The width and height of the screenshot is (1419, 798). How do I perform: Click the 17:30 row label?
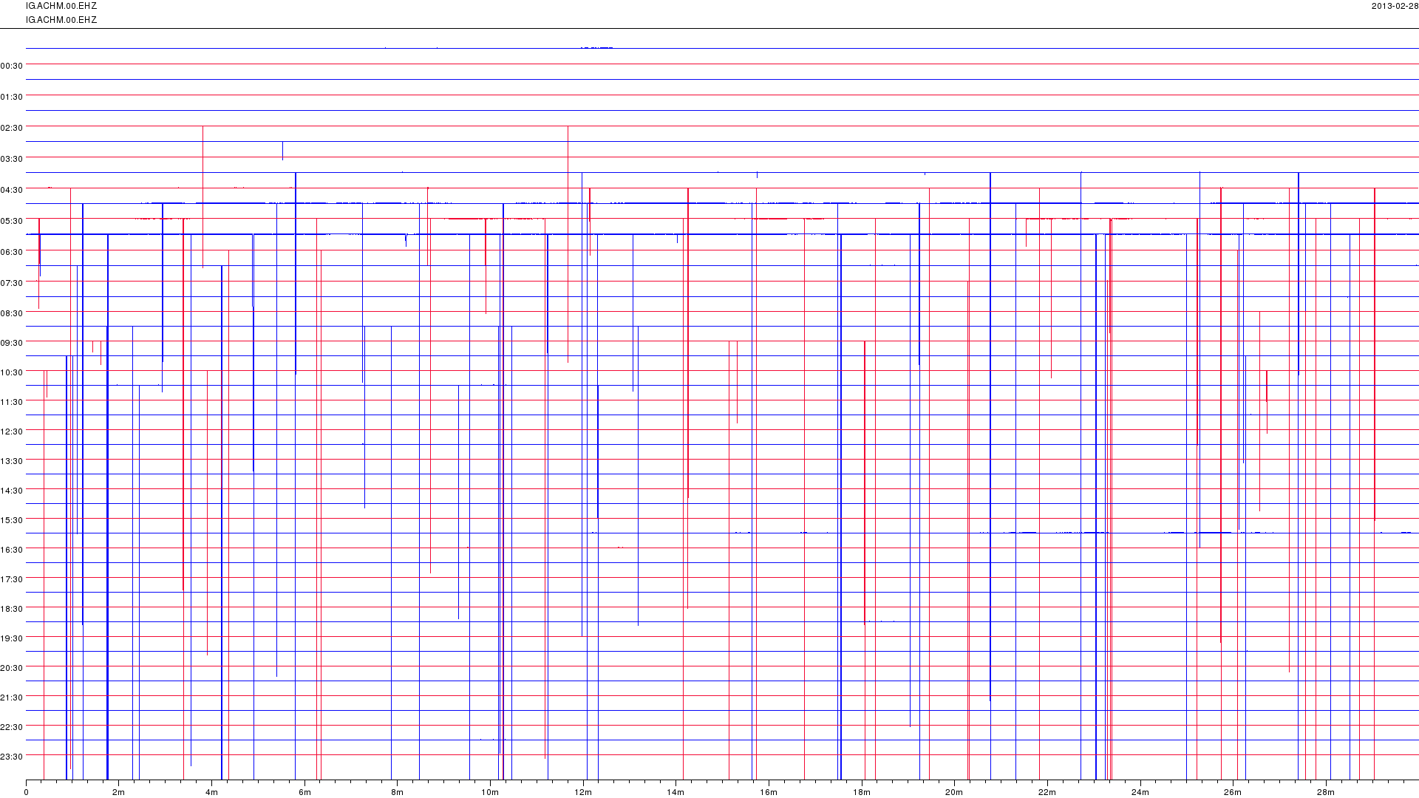12,579
